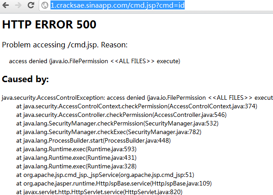Click the browser back arrow

(x=7, y=5)
